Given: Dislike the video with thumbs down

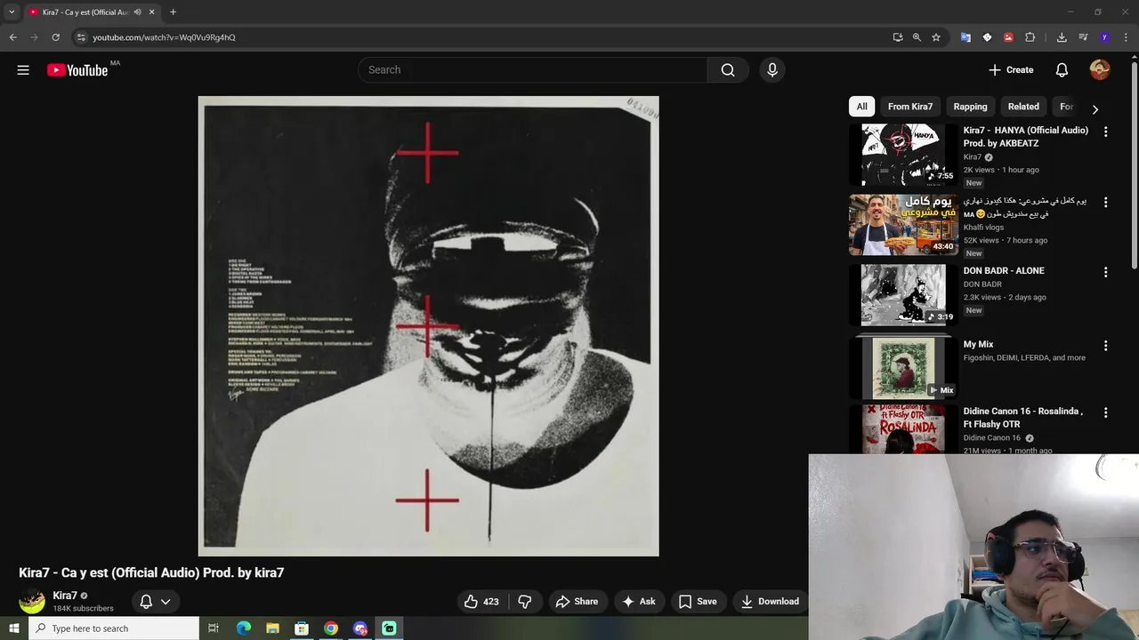Looking at the screenshot, I should click(525, 602).
